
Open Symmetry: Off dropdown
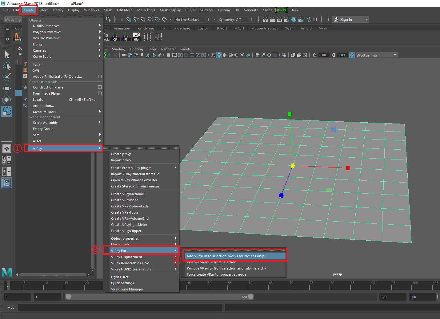point(233,20)
